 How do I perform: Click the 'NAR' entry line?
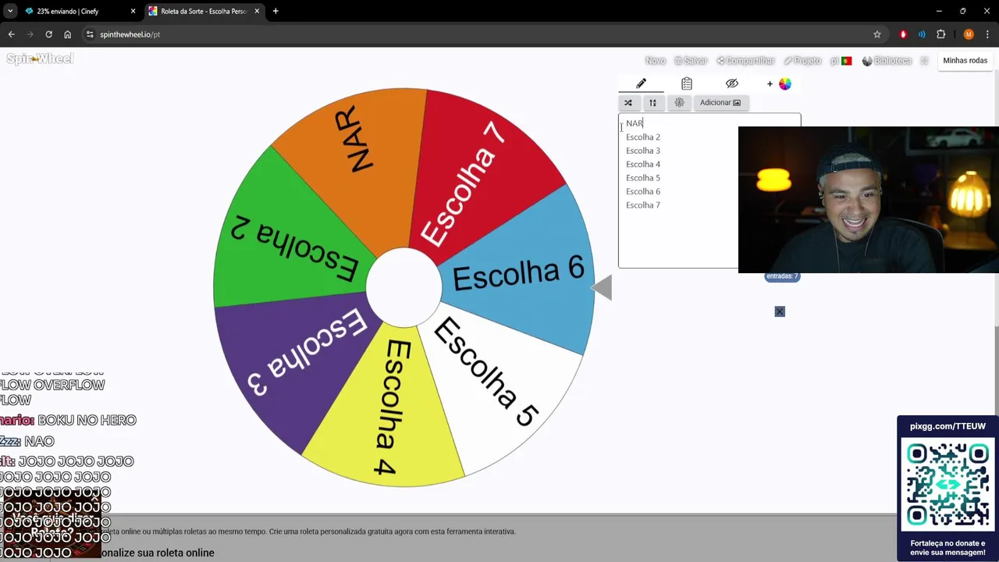pos(635,123)
